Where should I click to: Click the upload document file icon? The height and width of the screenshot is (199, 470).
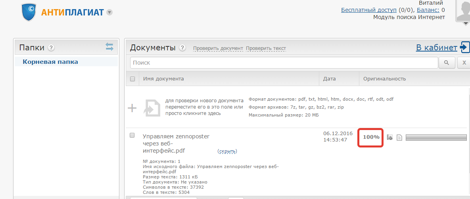[x=152, y=108]
